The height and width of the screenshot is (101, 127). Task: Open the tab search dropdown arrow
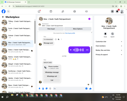coord(2,2)
